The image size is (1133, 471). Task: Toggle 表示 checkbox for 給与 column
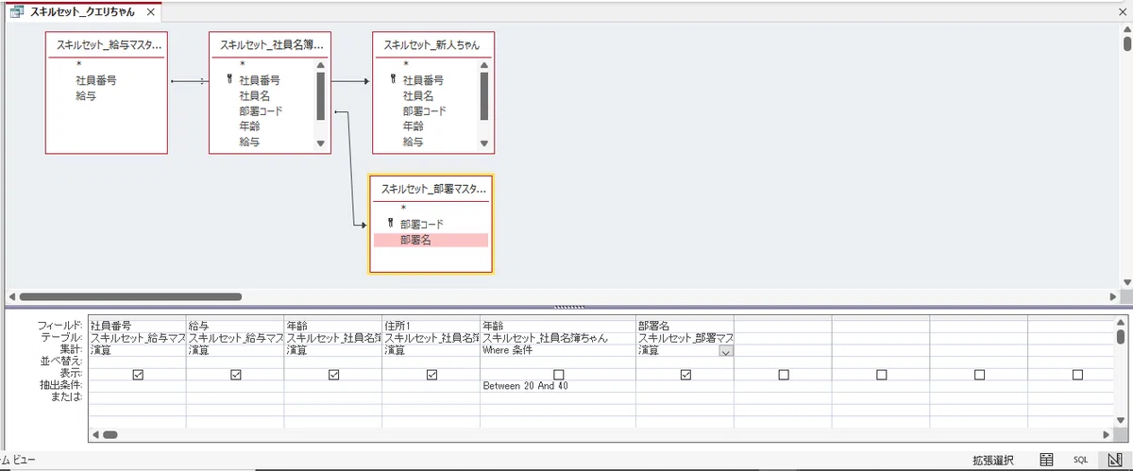(x=236, y=374)
